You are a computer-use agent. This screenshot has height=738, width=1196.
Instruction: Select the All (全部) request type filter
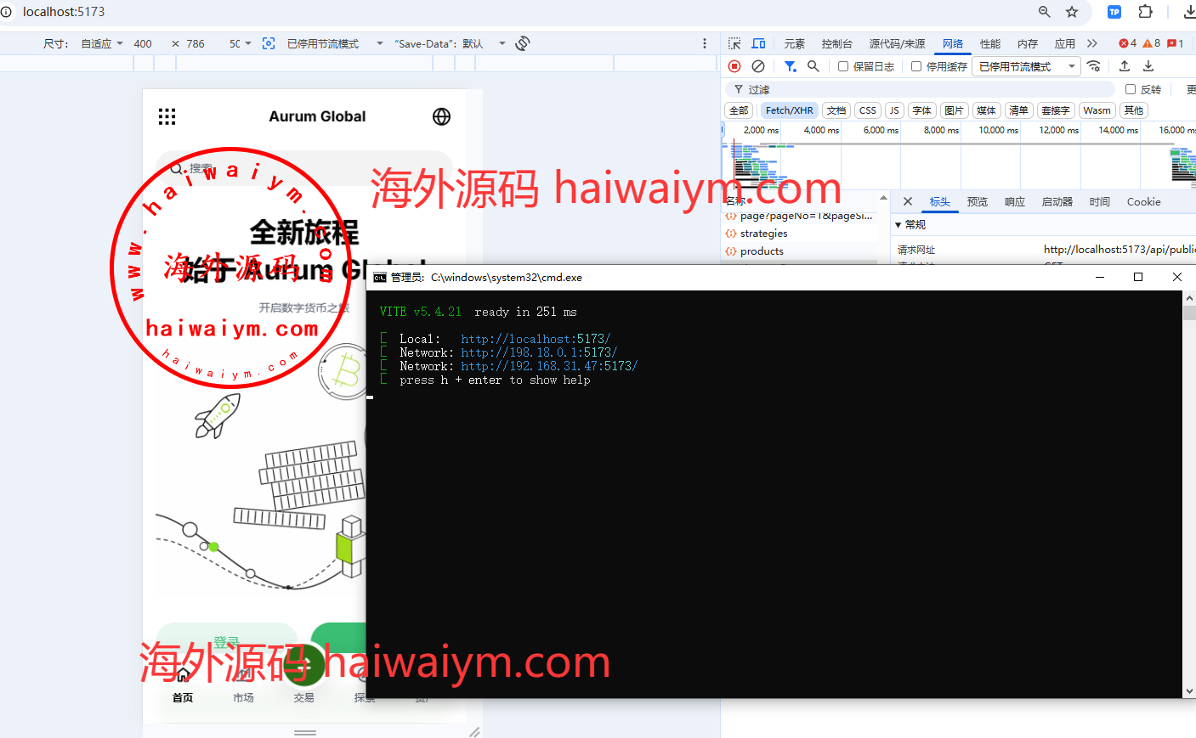[739, 110]
